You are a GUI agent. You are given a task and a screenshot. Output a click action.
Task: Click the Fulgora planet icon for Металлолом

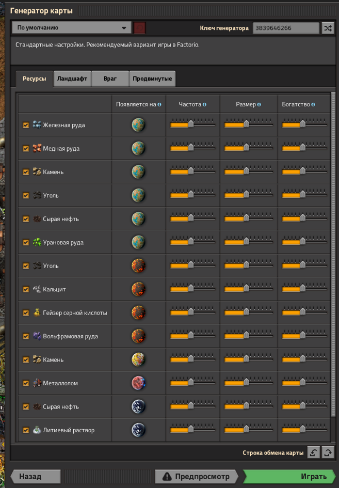click(x=138, y=383)
